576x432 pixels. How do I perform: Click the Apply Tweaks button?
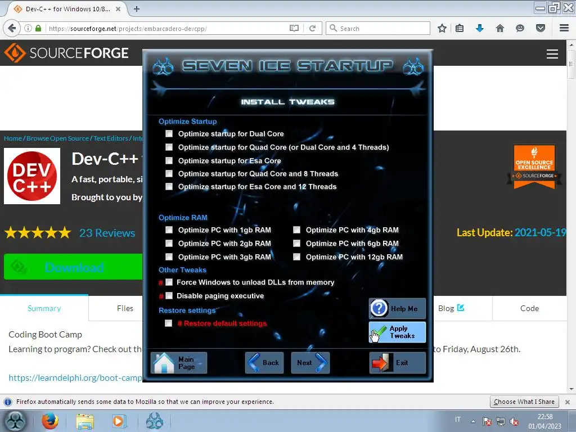pos(397,332)
